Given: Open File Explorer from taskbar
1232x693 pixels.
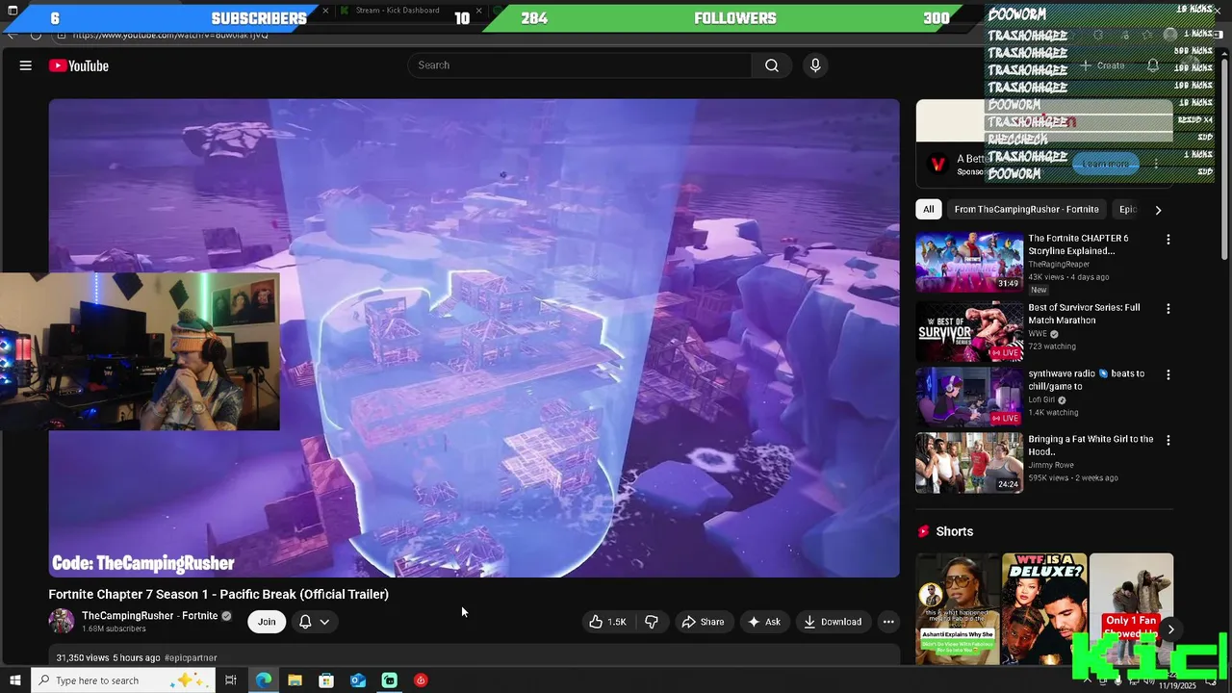Looking at the screenshot, I should [295, 680].
